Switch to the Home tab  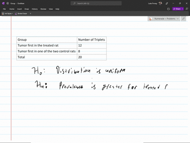coord(12,9)
